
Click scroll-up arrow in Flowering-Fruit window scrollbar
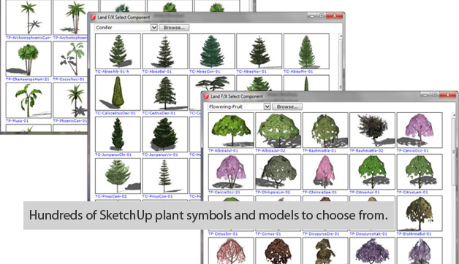(453, 115)
